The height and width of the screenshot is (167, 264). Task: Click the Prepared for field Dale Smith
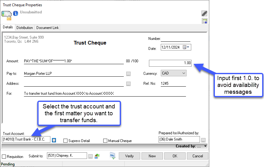pos(179,139)
